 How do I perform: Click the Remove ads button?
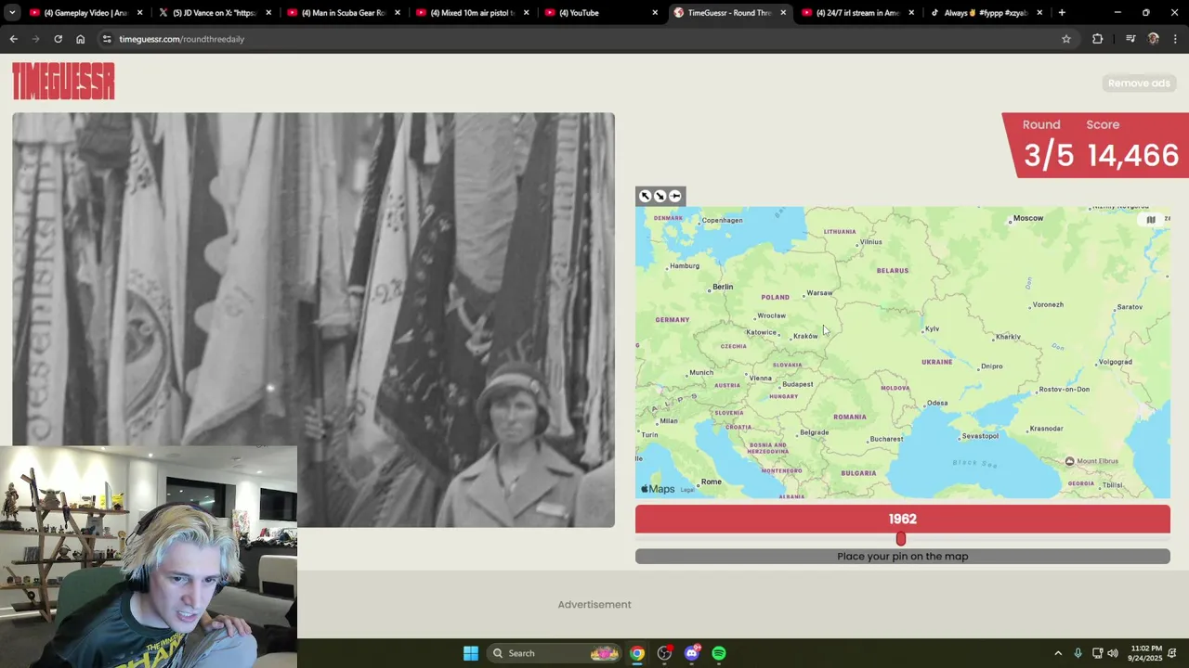(x=1139, y=83)
